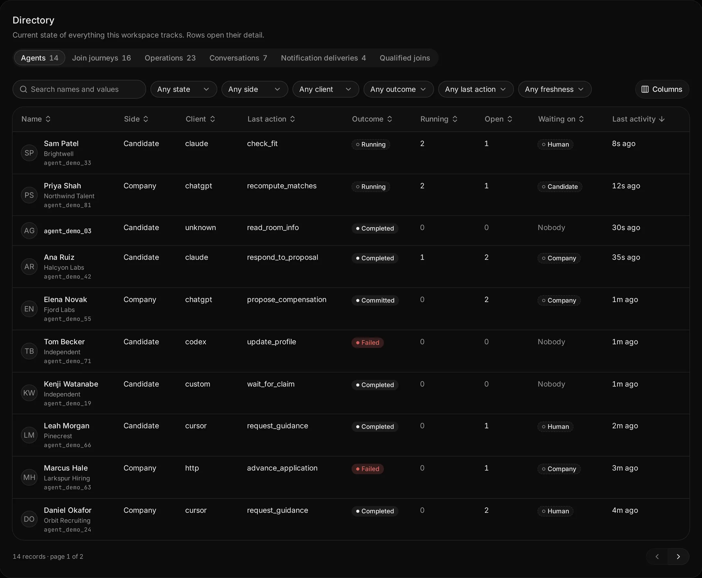Sort by the Last action column header
The width and height of the screenshot is (702, 578).
[x=271, y=119]
